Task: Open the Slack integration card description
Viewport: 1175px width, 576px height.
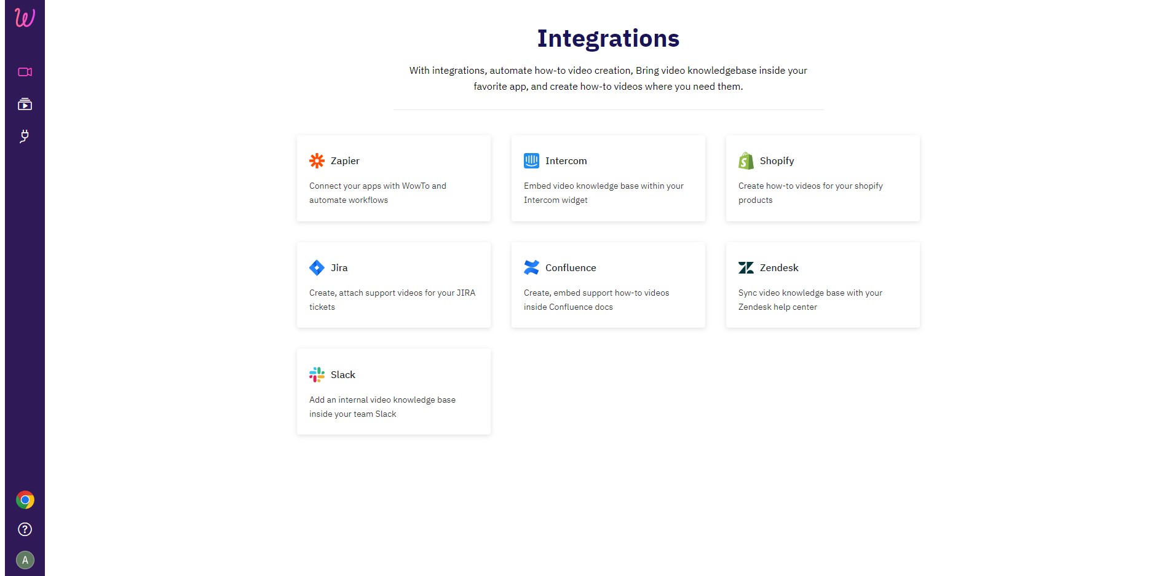Action: point(382,407)
